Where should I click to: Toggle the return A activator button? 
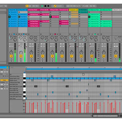[x=116, y=56]
